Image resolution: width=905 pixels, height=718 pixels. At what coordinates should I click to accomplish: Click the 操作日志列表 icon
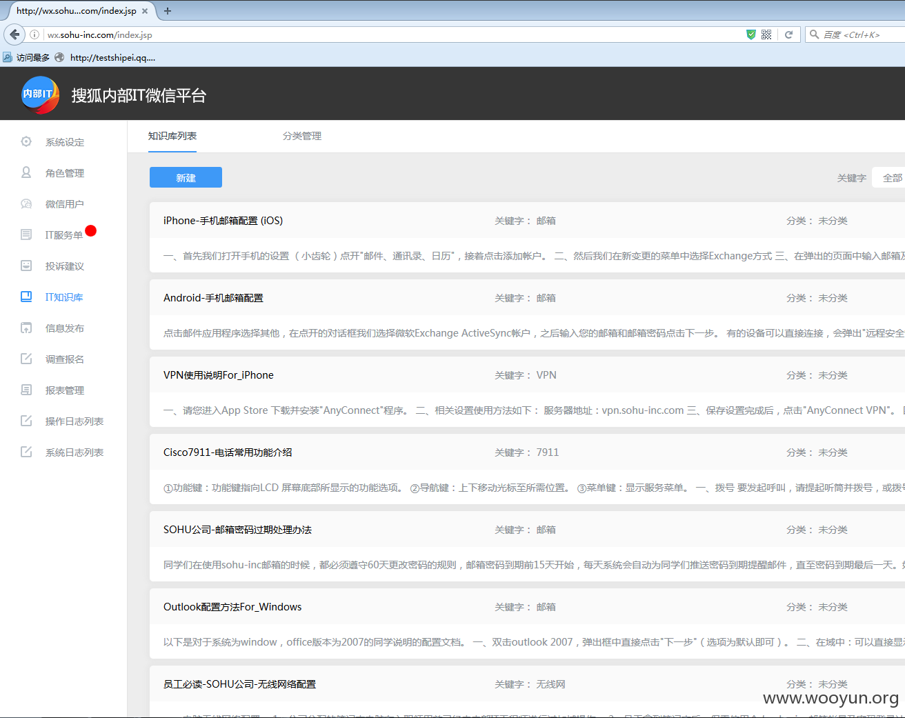coord(26,421)
